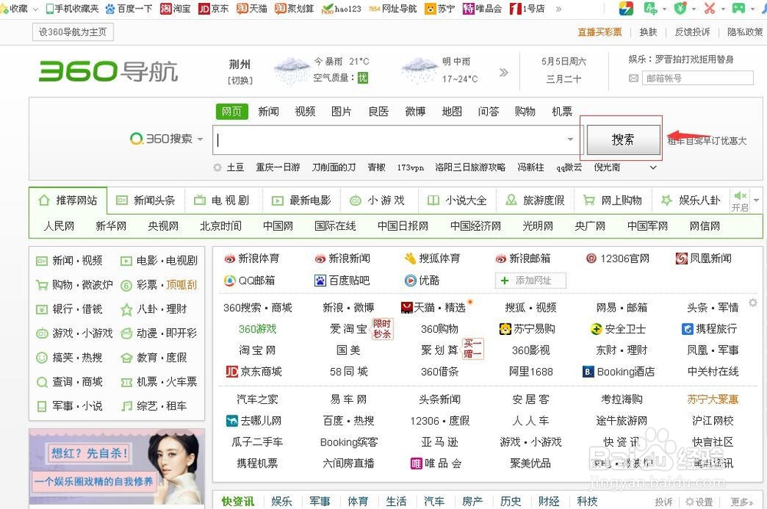Open sidebar category 购物·微波炉

coord(75,285)
